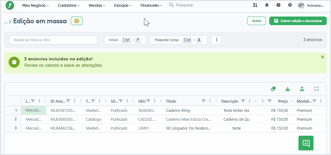Expand the Meu Negócio menu
This screenshot has width=331, height=155.
pyautogui.click(x=36, y=6)
